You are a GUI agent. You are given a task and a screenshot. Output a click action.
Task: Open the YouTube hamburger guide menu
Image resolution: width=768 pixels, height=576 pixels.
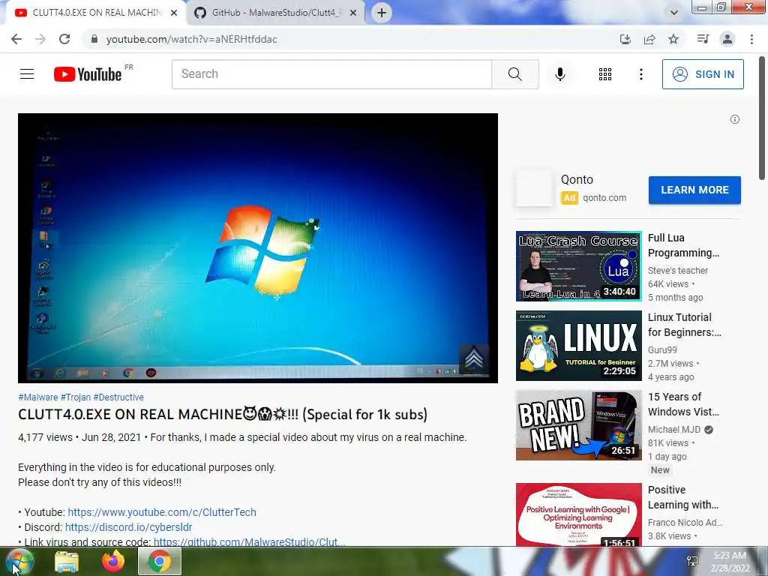[x=27, y=74]
